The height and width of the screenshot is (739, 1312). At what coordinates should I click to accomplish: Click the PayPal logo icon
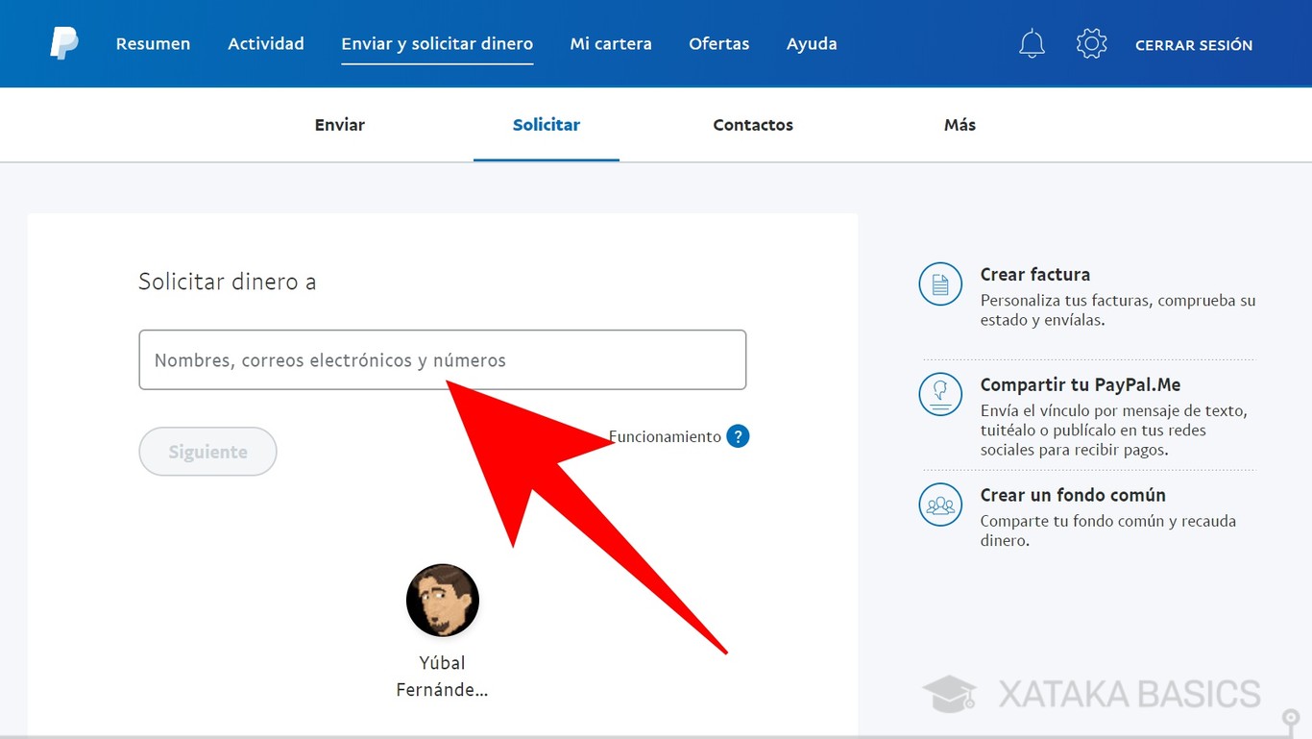pos(64,44)
